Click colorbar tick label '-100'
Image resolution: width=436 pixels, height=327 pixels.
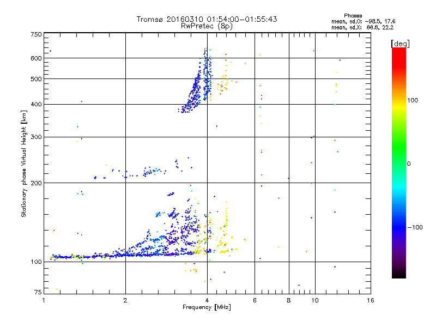[x=415, y=227]
